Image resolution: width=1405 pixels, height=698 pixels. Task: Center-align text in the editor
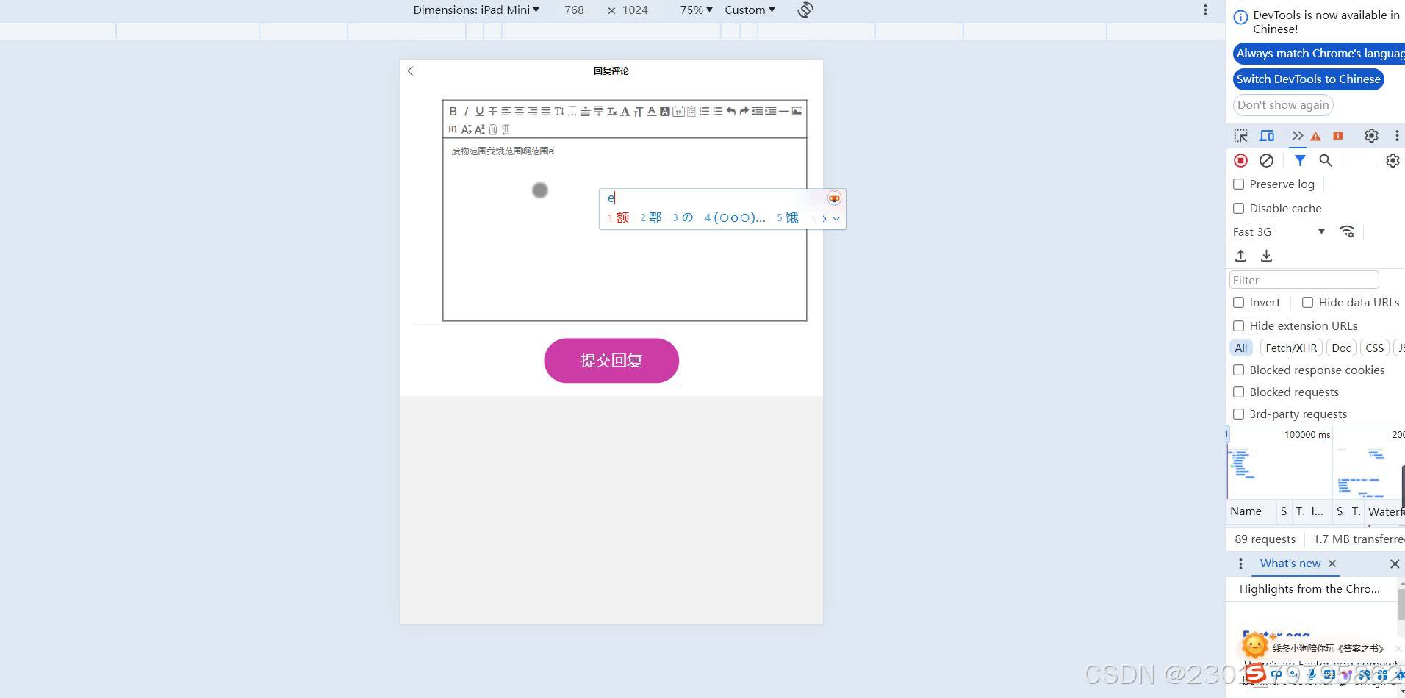coord(519,112)
